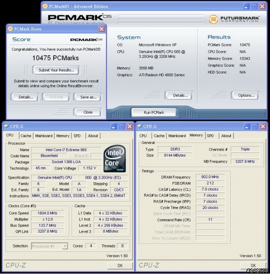Click the Save as... button

pos(88,97)
